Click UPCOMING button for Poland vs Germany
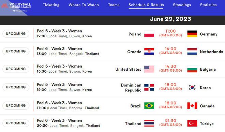 16,34
